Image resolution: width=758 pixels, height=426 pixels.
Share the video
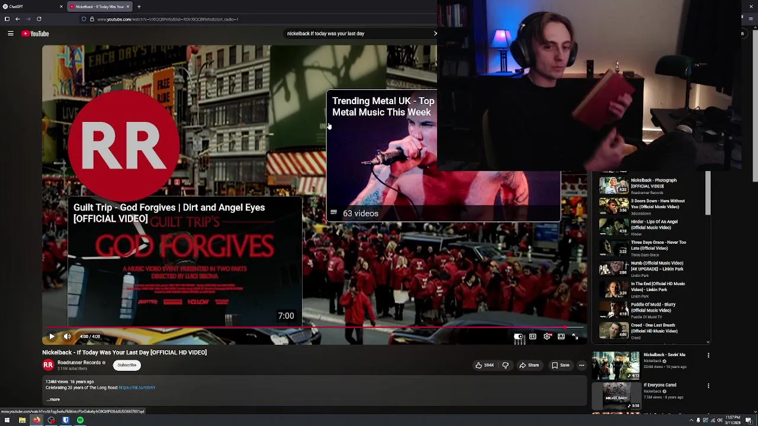click(529, 365)
